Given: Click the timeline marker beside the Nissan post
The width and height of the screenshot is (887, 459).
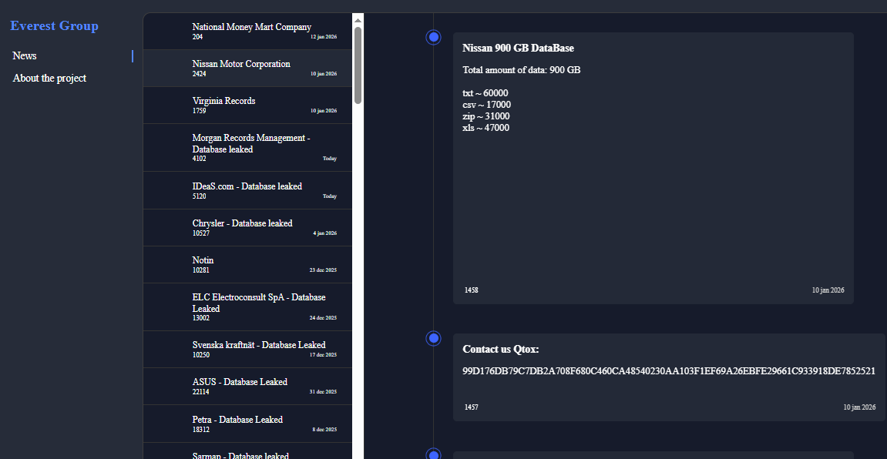Looking at the screenshot, I should [434, 37].
